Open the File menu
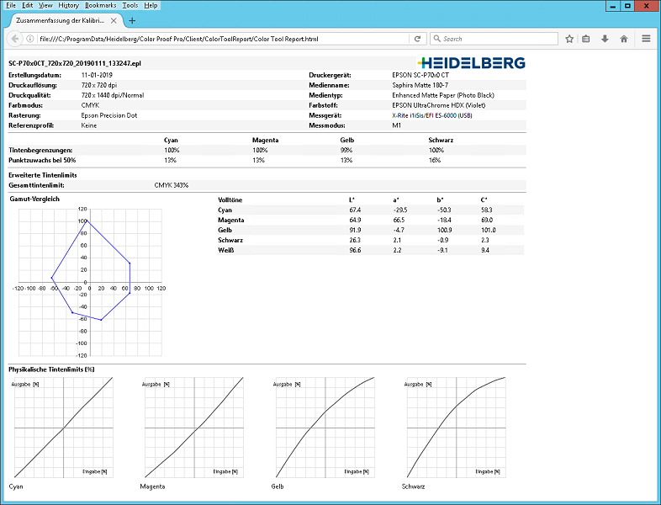Screen dimensions: 661x505 [11, 5]
